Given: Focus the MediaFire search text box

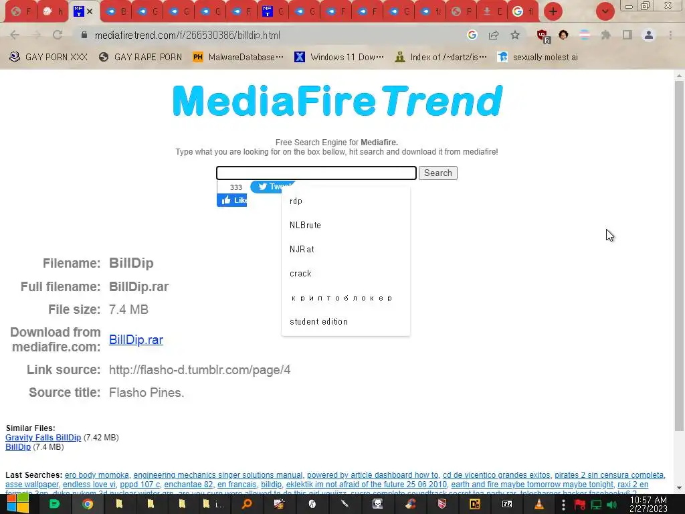Looking at the screenshot, I should click(316, 173).
